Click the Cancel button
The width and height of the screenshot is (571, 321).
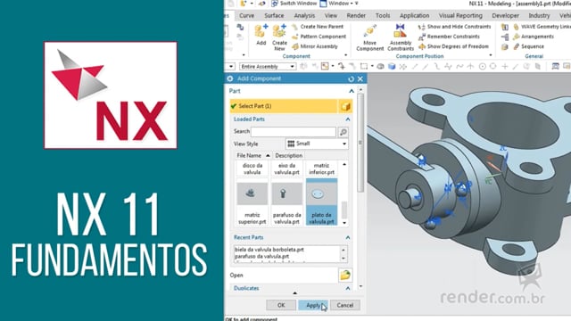point(345,305)
